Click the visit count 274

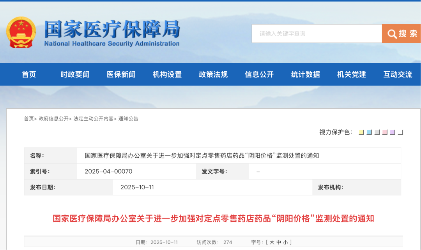(x=227, y=242)
